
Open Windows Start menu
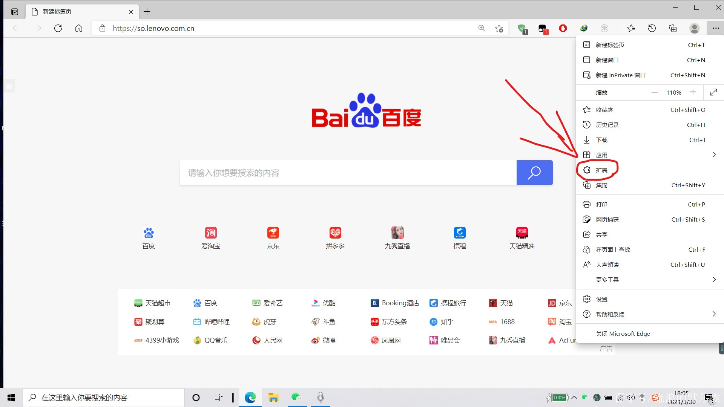coord(11,398)
